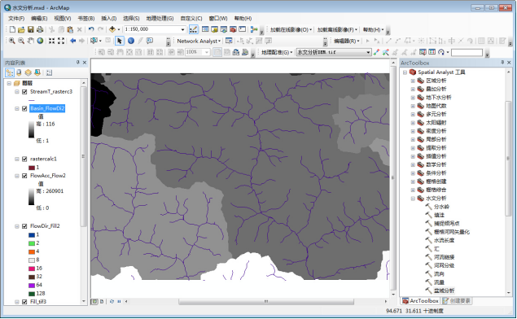Open the Basin tool in the hydrology toolset
Screen dimensions: 517x319
(x=444, y=291)
